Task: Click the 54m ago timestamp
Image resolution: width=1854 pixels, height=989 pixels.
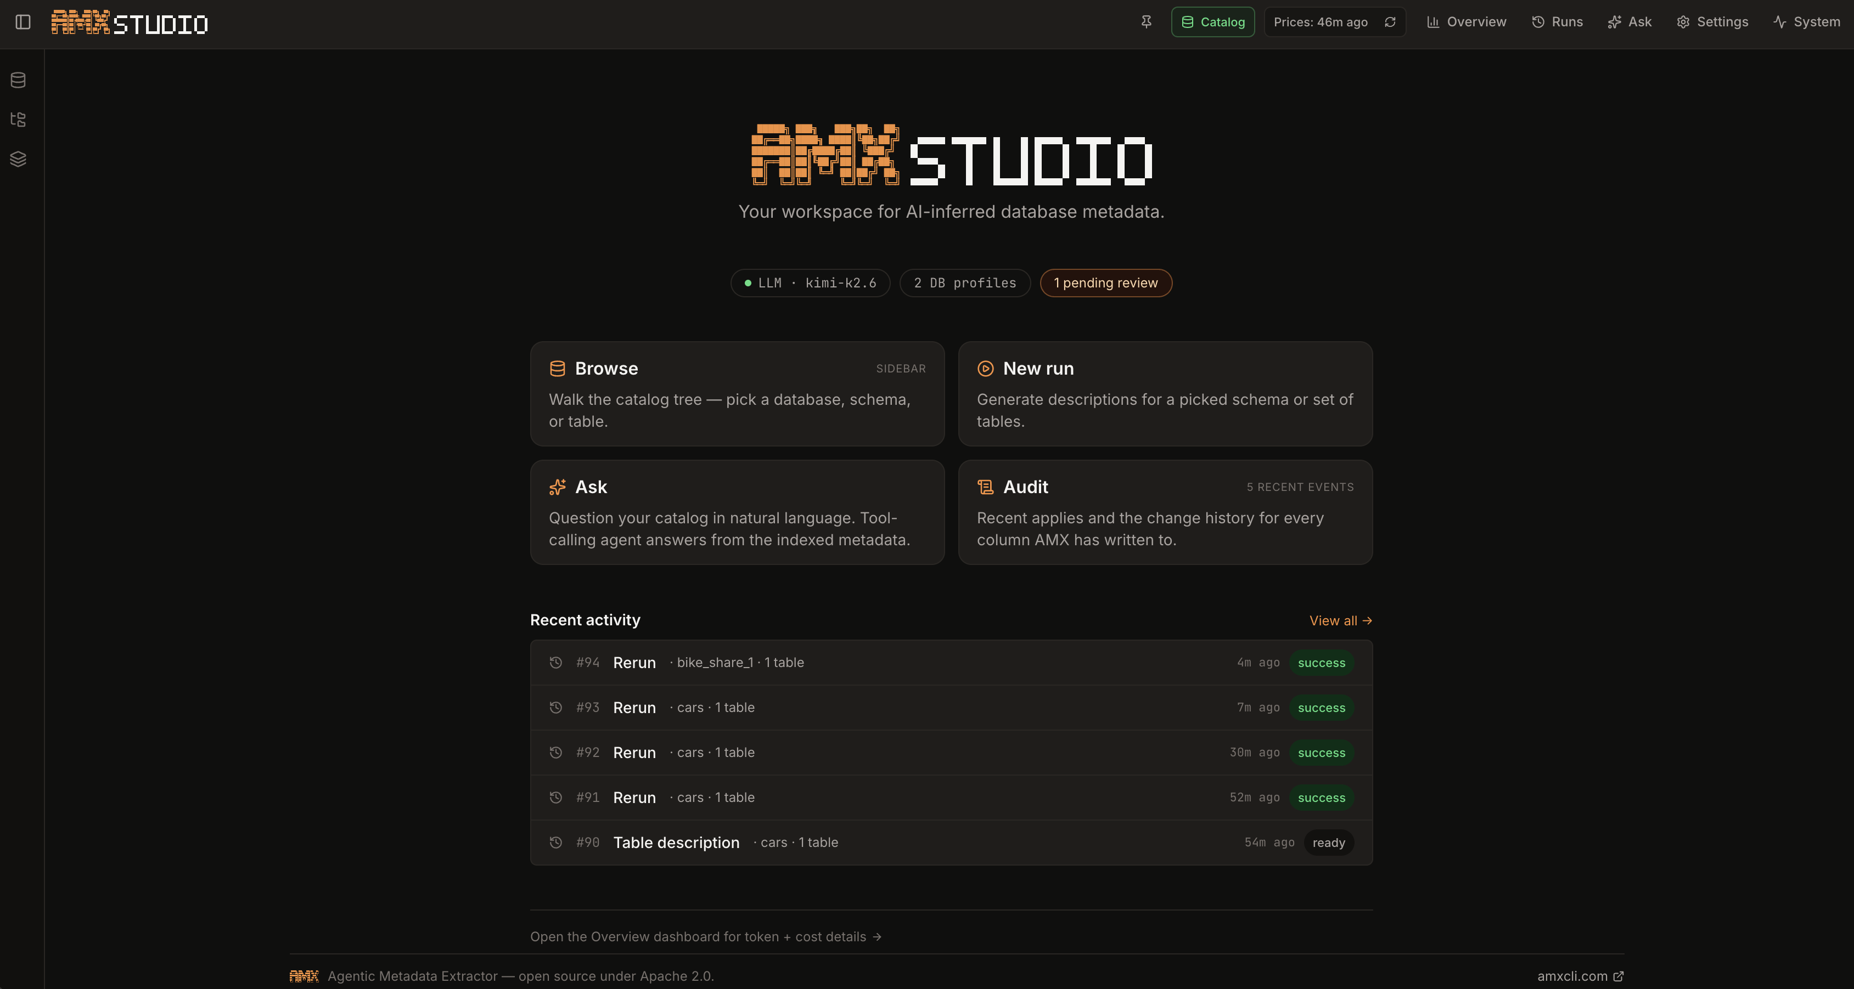Action: point(1269,843)
